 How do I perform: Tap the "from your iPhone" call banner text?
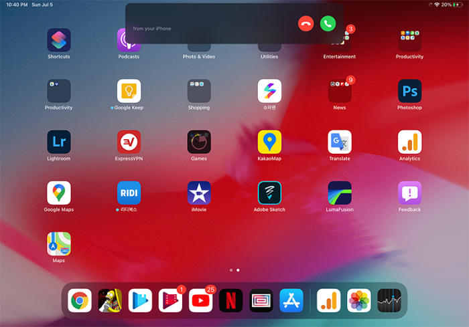(x=152, y=29)
